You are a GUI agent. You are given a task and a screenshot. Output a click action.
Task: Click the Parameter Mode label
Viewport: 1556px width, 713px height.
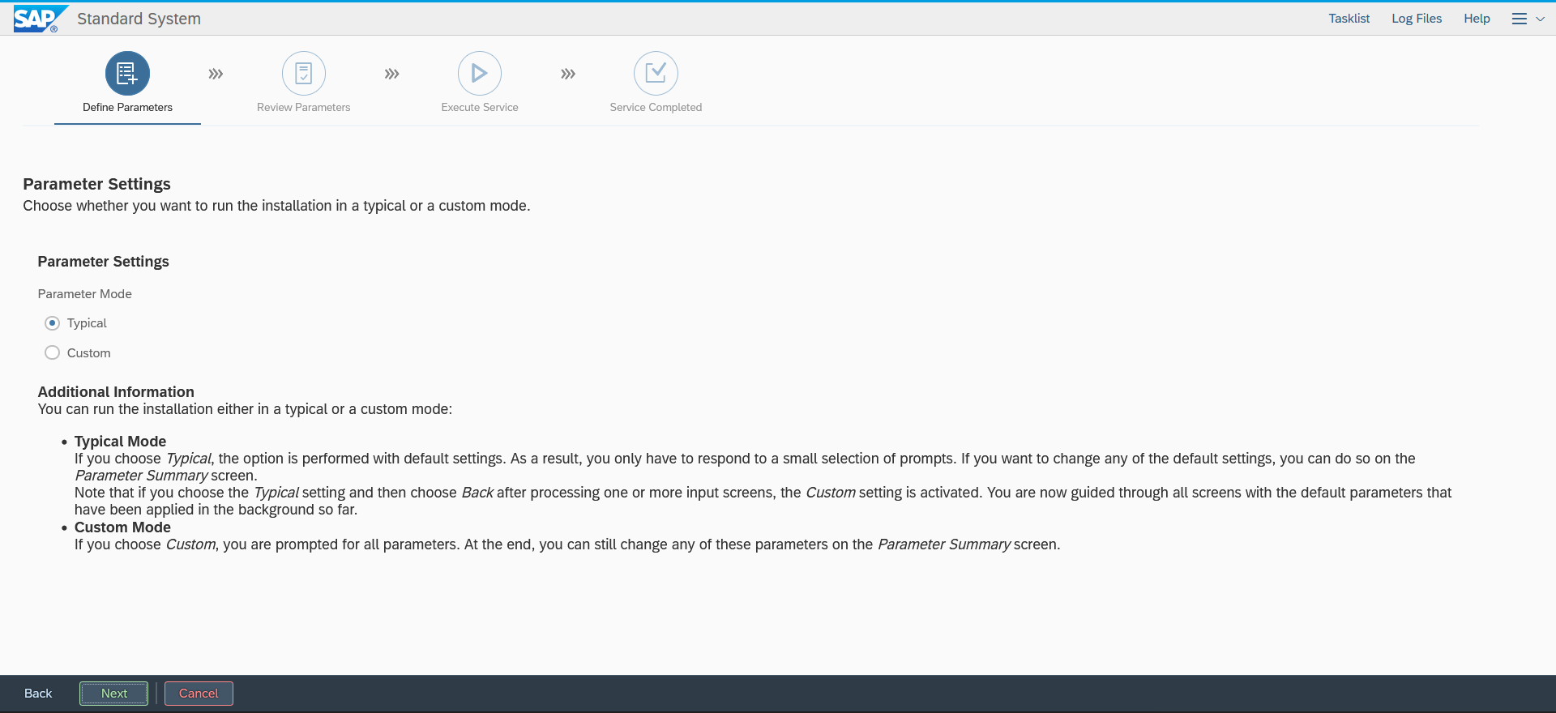point(85,294)
